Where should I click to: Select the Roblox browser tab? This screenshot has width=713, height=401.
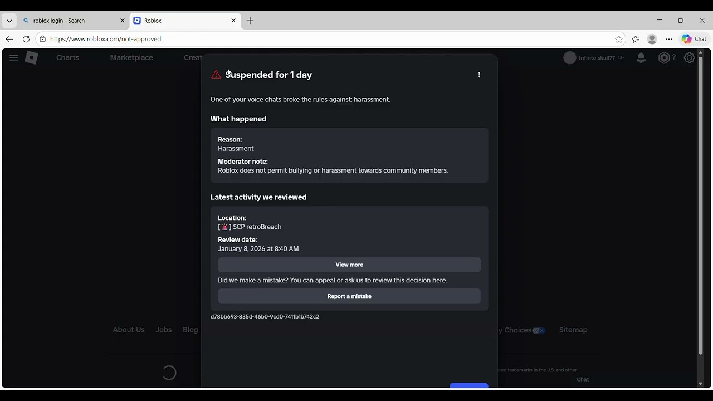(x=185, y=21)
